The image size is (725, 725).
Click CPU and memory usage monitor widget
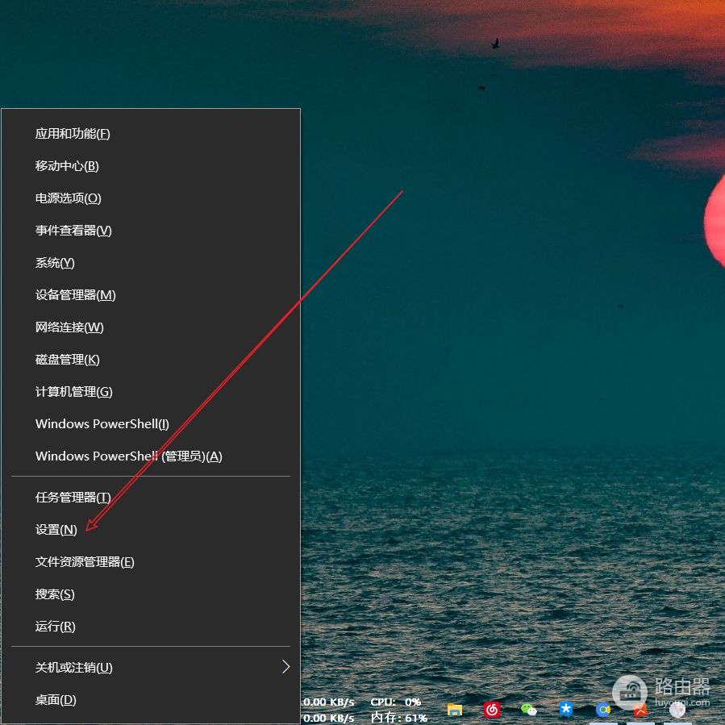point(398,710)
